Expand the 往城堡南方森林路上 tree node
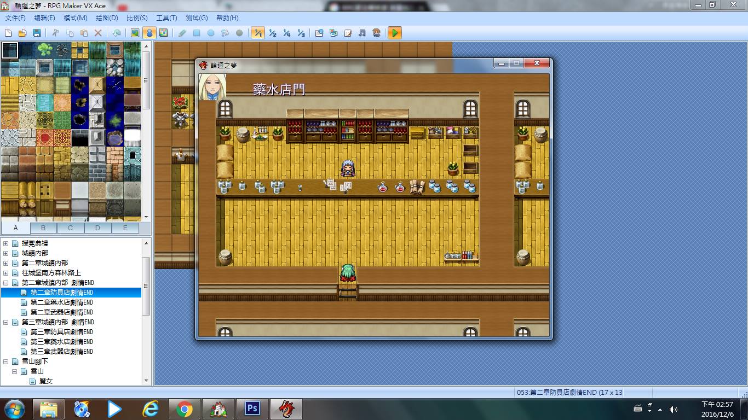Image resolution: width=748 pixels, height=420 pixels. point(5,273)
